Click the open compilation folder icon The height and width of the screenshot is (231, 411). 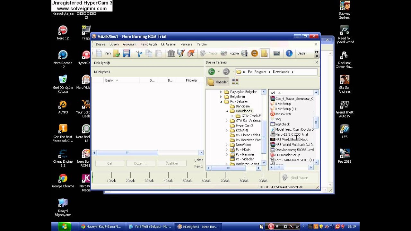117,53
